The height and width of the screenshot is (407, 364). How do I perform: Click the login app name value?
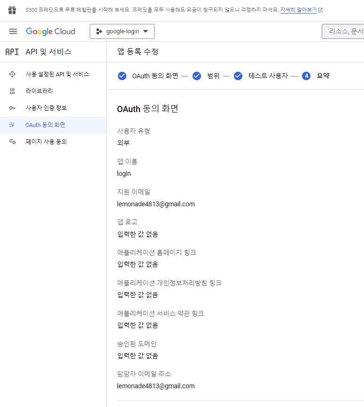point(124,173)
